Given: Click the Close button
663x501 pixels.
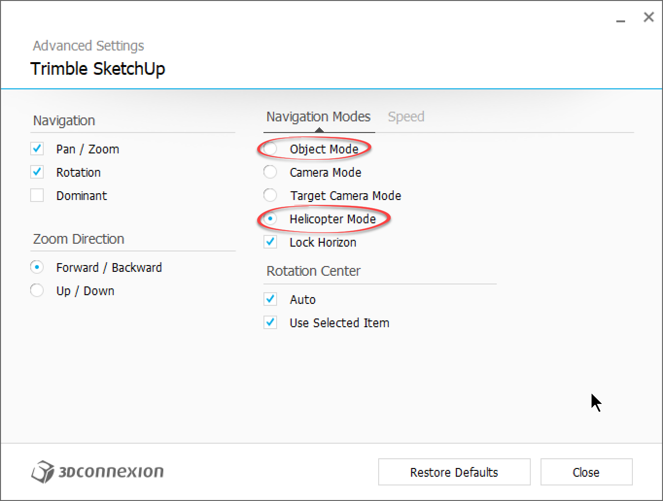Looking at the screenshot, I should tap(586, 472).
